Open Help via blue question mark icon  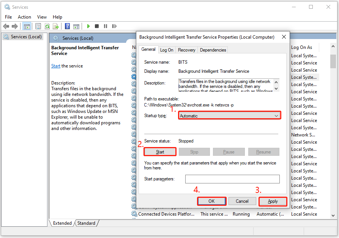67,26
